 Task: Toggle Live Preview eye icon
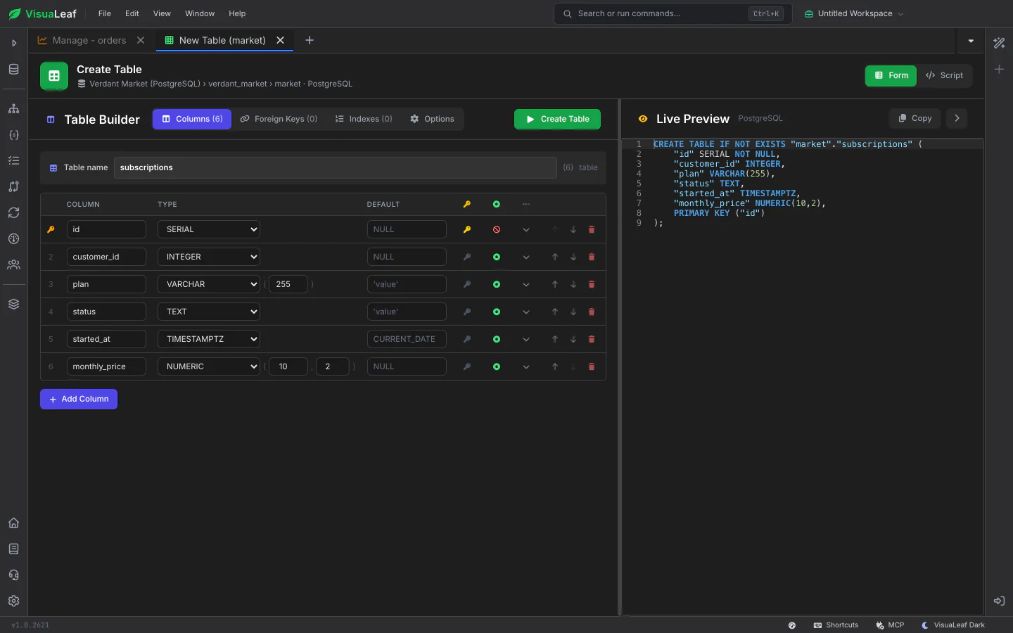642,119
